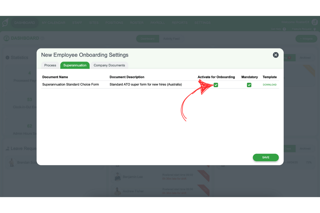Open upper Archived tab behind the dialog

tap(305, 58)
